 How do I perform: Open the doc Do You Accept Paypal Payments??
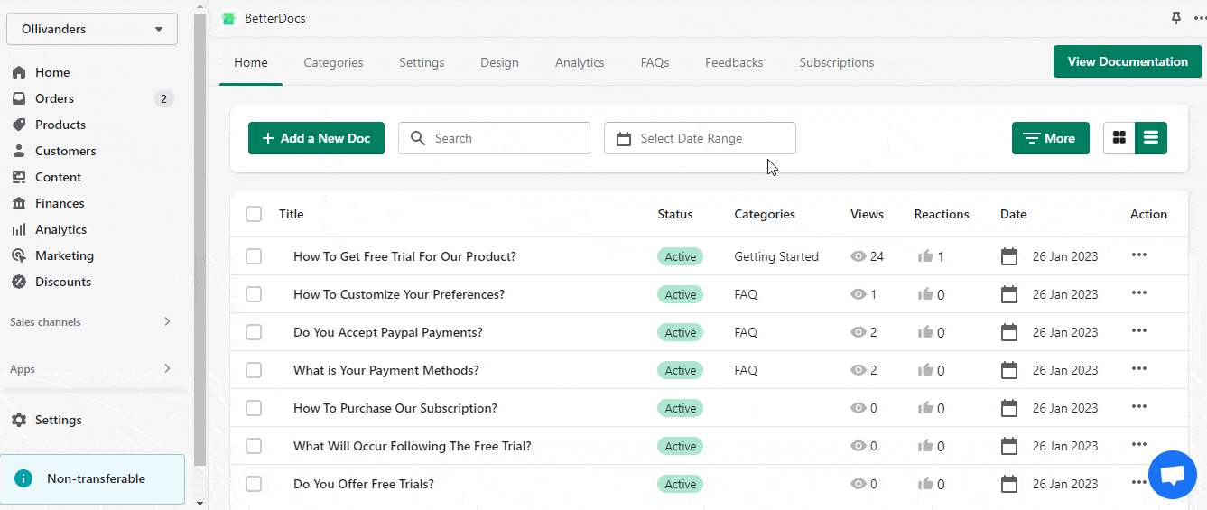388,332
